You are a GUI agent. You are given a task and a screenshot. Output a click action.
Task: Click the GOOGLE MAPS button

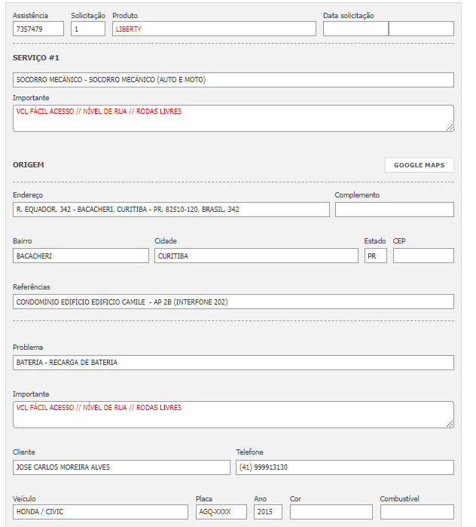point(419,165)
